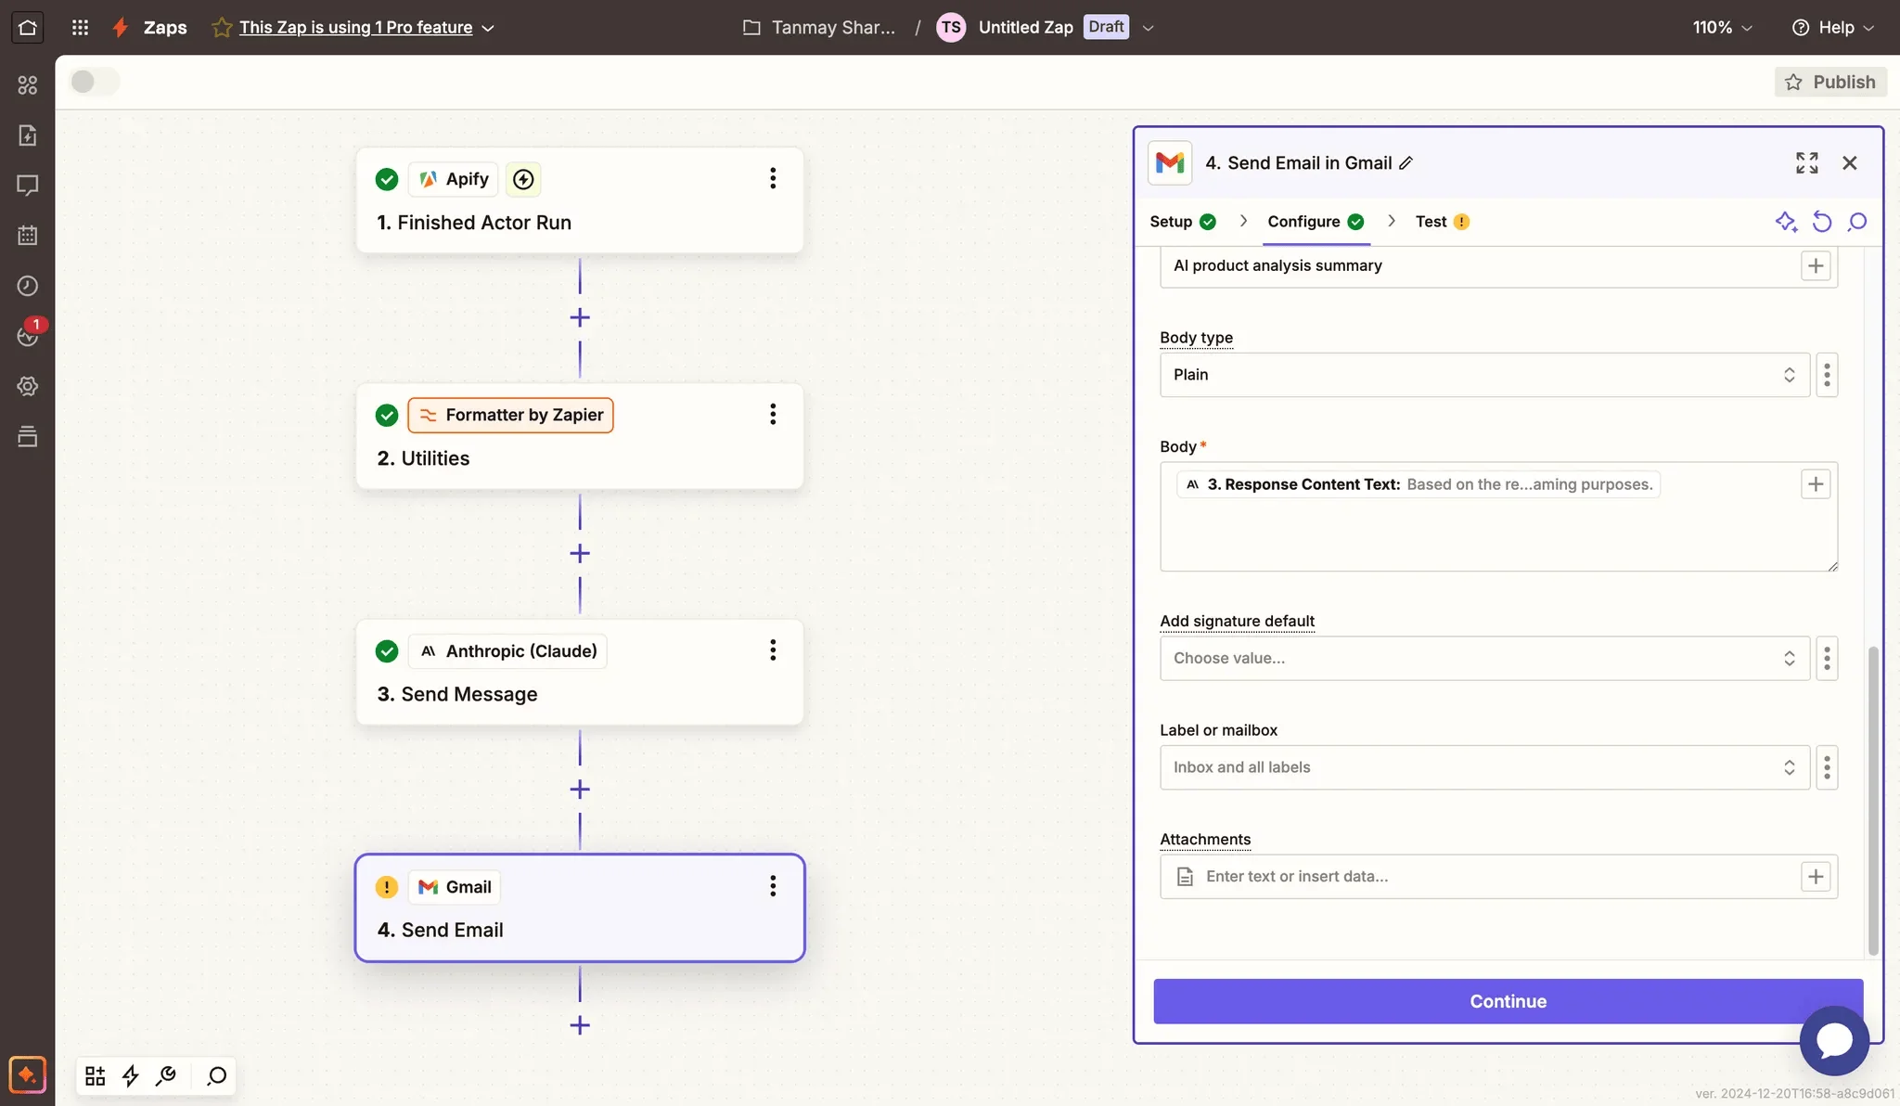
Task: Click into the Attachments input field
Action: [x=1494, y=877]
